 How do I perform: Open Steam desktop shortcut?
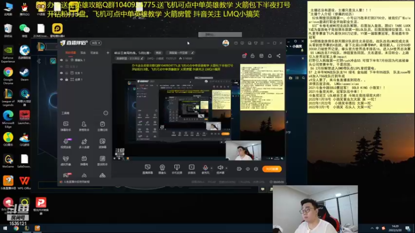[24, 74]
